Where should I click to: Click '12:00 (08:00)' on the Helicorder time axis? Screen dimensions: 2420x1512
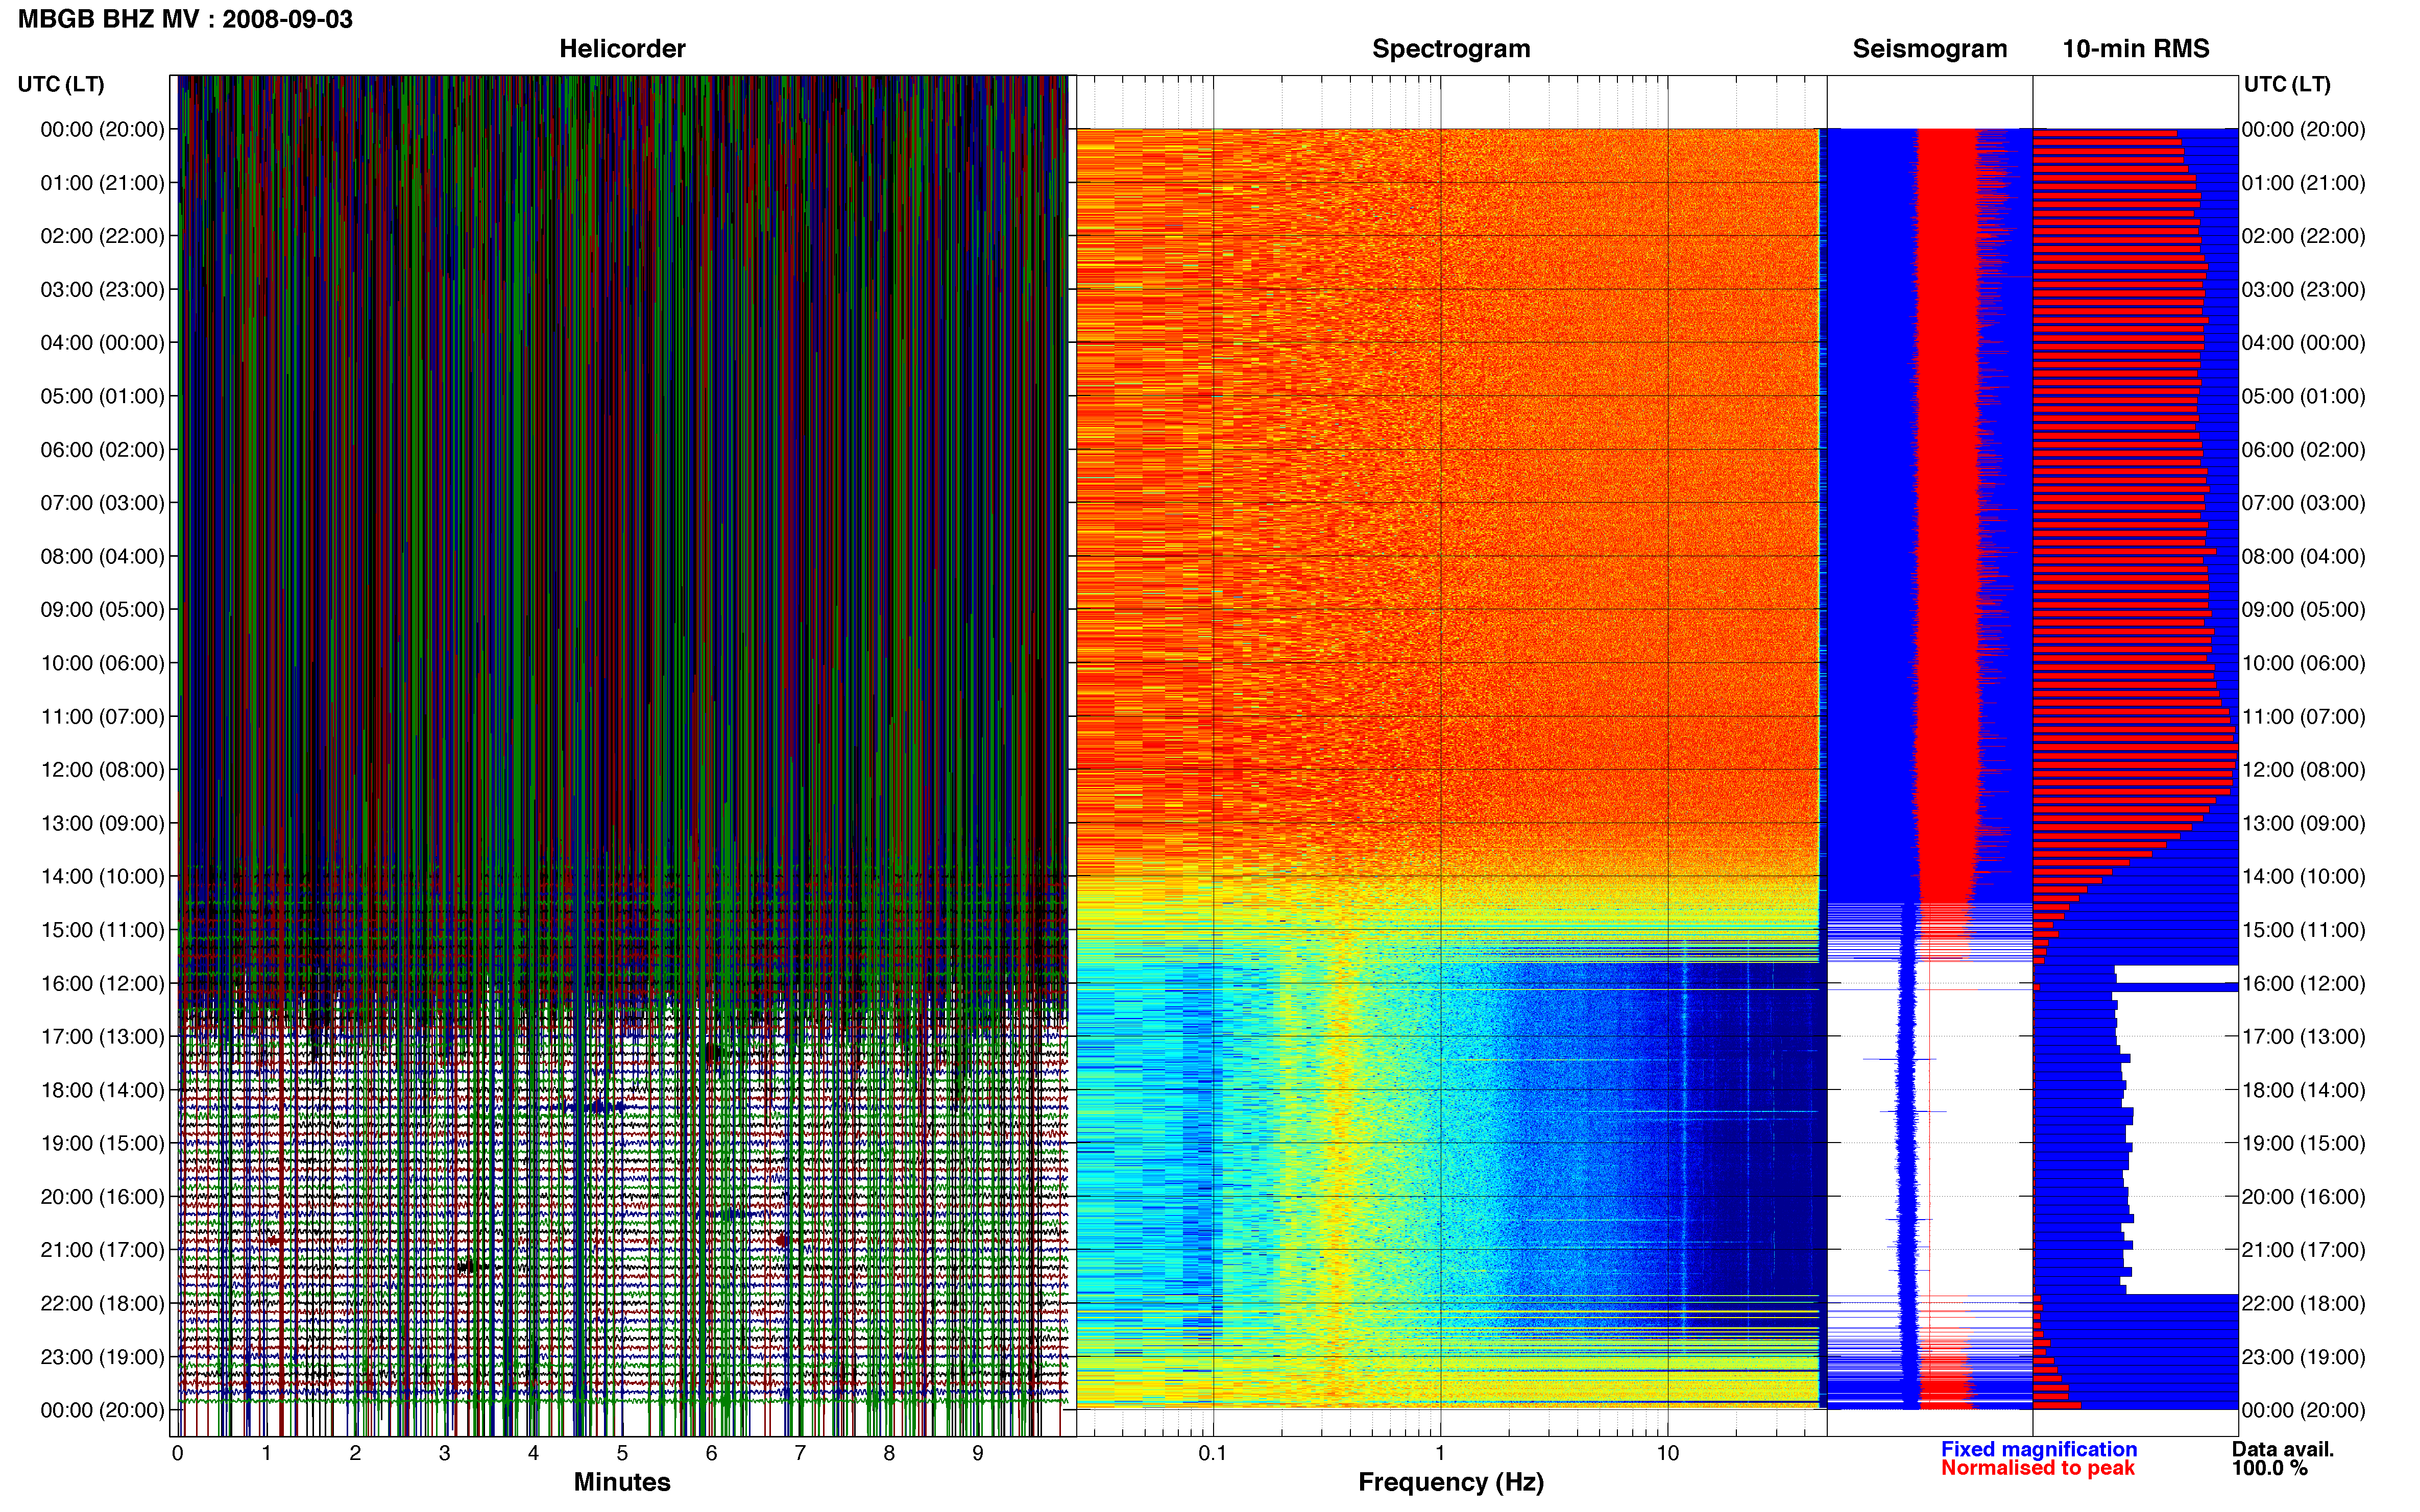coord(102,770)
